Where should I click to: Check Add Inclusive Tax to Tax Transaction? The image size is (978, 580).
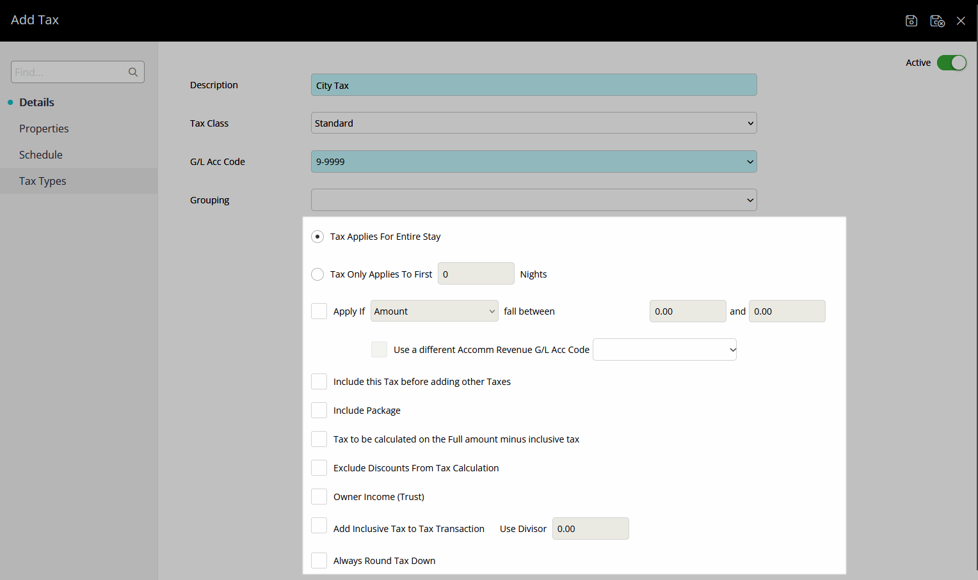coord(319,525)
